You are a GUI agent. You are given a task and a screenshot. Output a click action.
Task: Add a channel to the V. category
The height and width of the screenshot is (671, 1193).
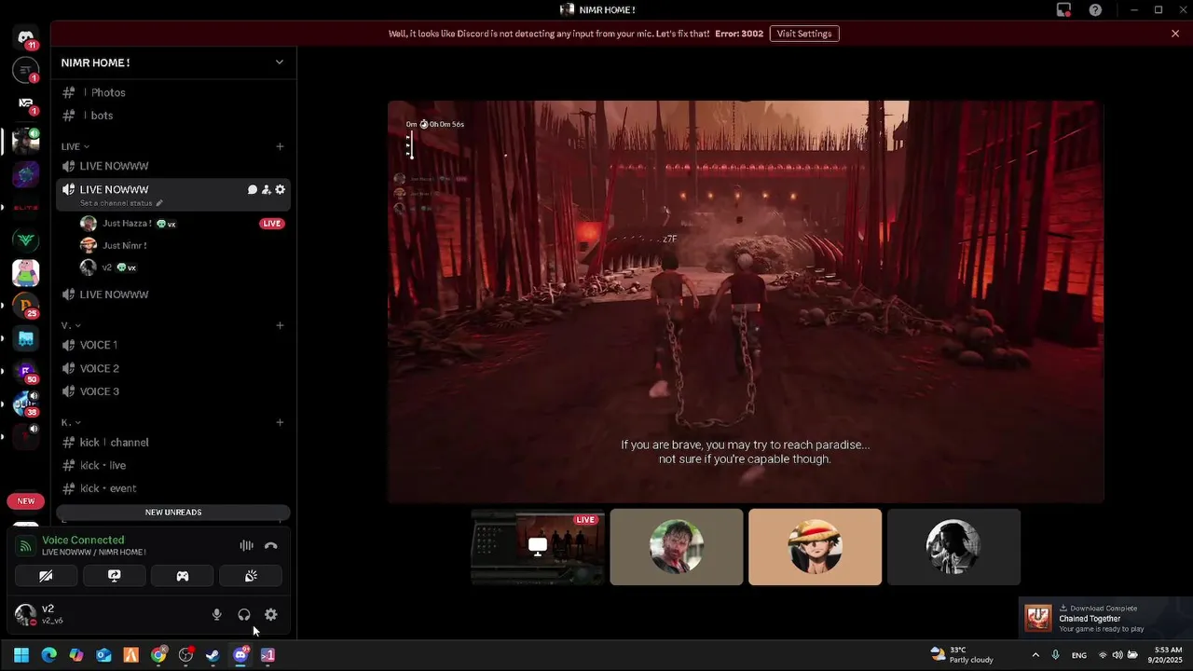click(x=280, y=325)
